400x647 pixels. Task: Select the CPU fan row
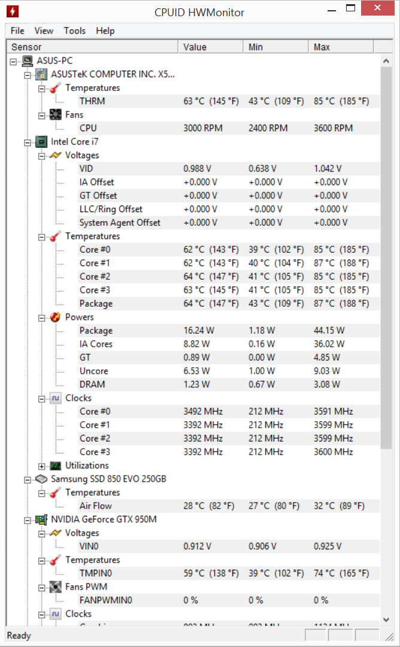(x=228, y=128)
